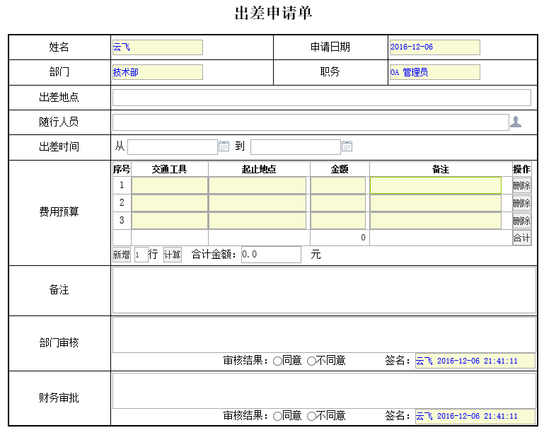Focus 起止地点 cell in budget row 3
Image resolution: width=544 pixels, height=435 pixels.
[x=257, y=221]
